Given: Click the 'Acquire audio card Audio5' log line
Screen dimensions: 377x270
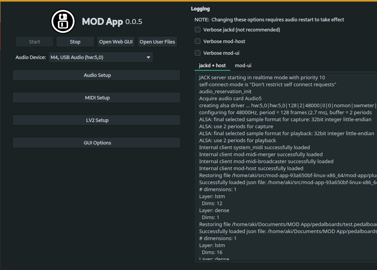Looking at the screenshot, I should click(x=230, y=99).
